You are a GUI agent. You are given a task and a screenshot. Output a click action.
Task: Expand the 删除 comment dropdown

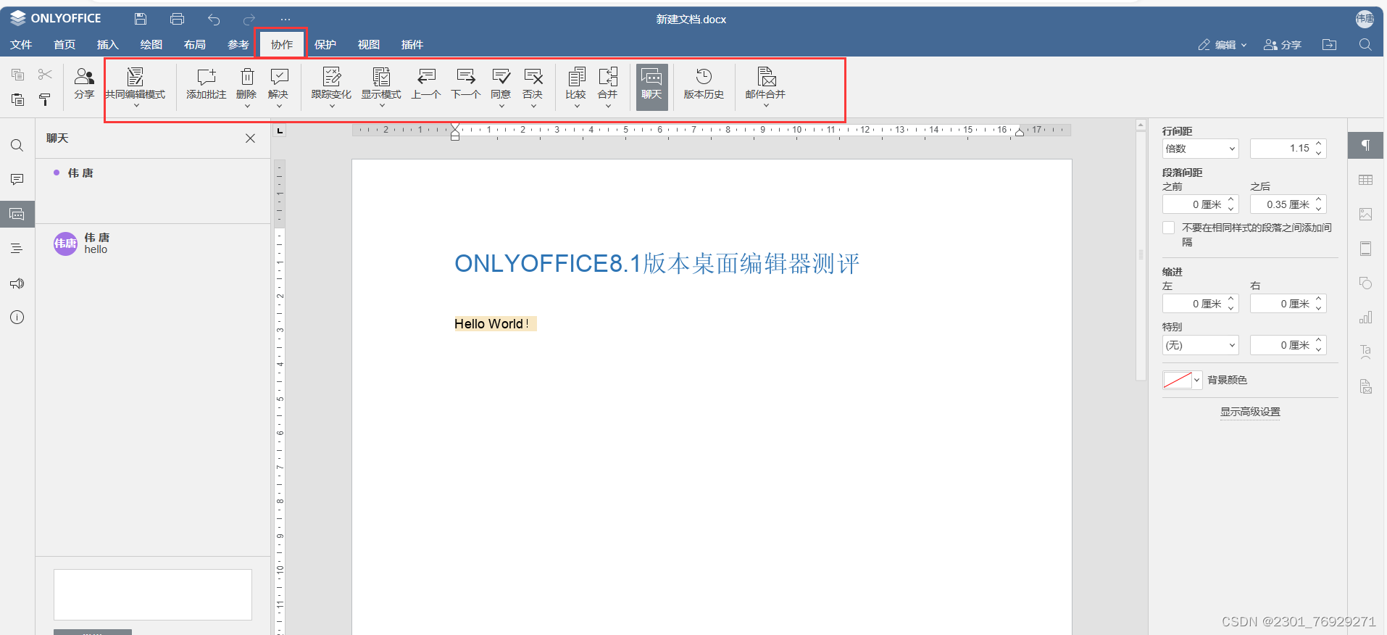tap(247, 106)
